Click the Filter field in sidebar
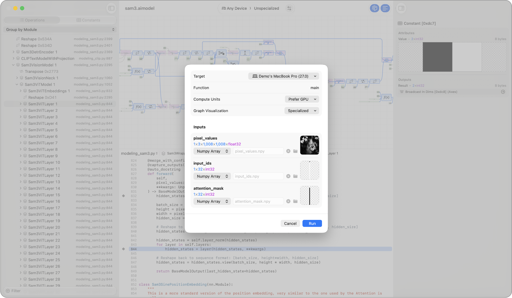Screen dimensions: 512x298 [60, 291]
